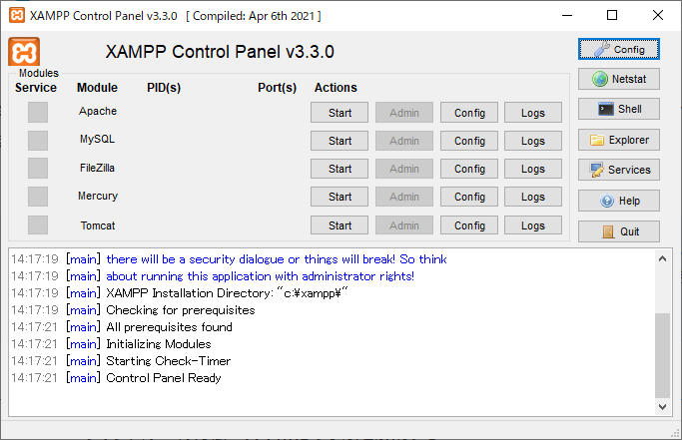Viewport: 682px width, 440px height.
Task: Quit XAMPP with the door icon button
Action: point(618,231)
